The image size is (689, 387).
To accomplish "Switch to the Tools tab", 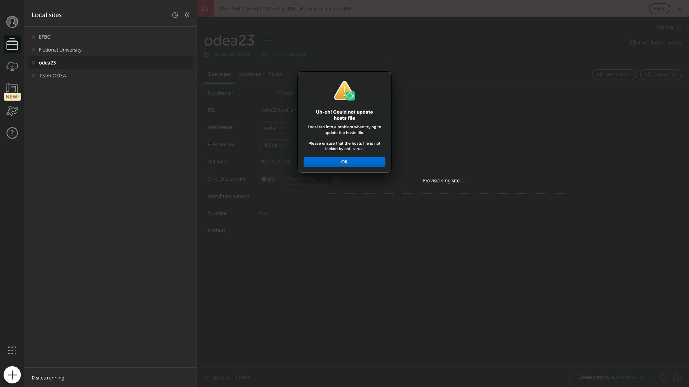I will 275,74.
